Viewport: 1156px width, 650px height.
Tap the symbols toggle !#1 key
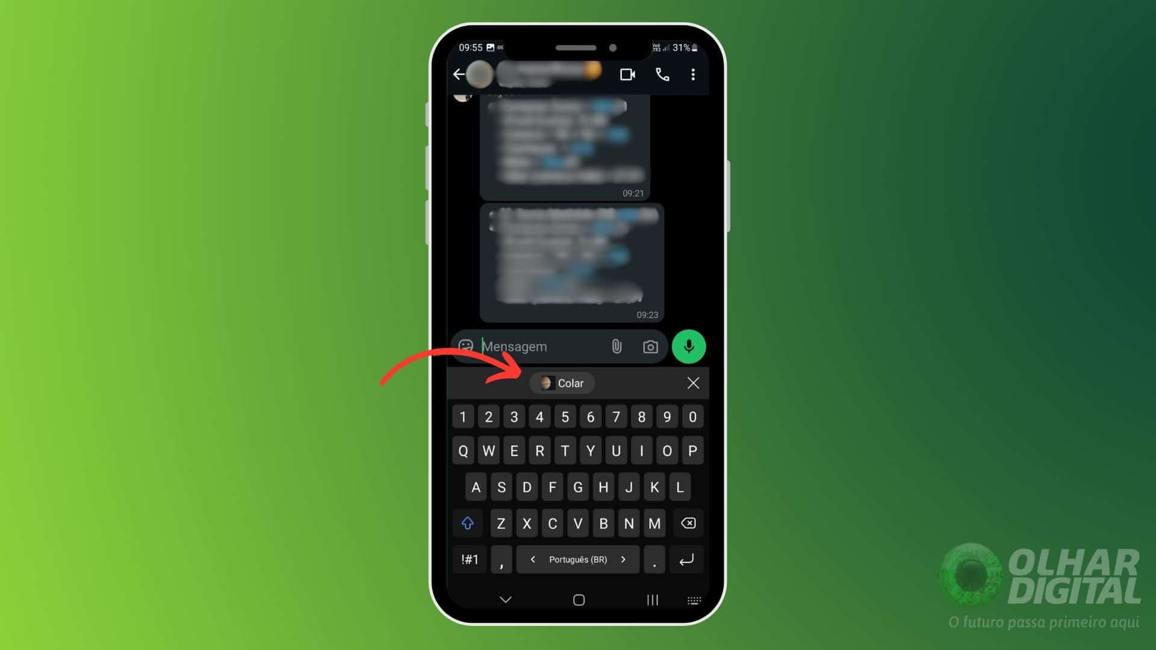coord(469,560)
